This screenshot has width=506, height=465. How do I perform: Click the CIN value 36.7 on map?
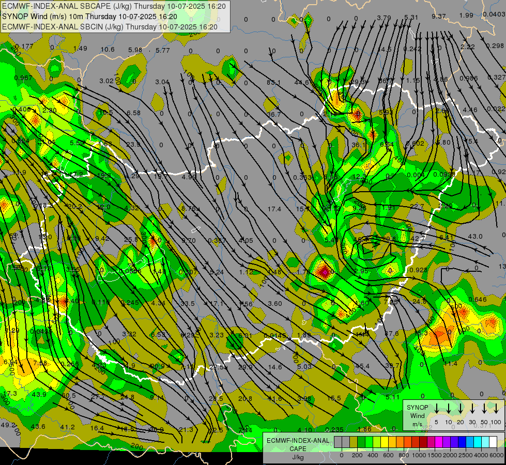[x=273, y=114]
